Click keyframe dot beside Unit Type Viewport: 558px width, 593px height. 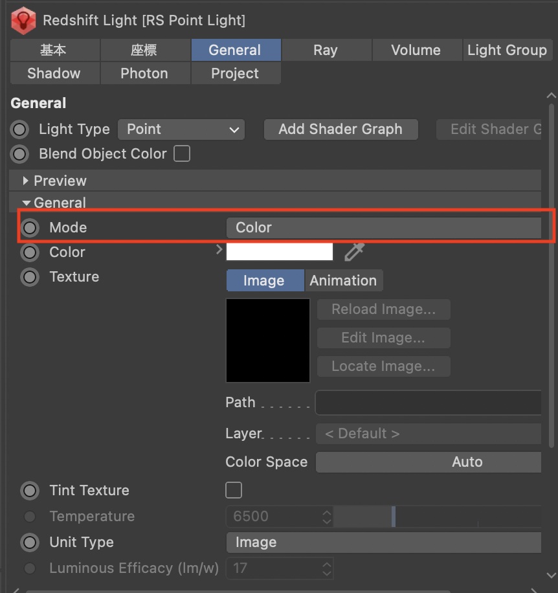tap(30, 543)
